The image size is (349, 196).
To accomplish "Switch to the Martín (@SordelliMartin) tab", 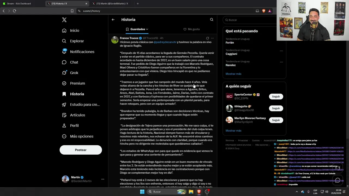I will click(112, 4).
